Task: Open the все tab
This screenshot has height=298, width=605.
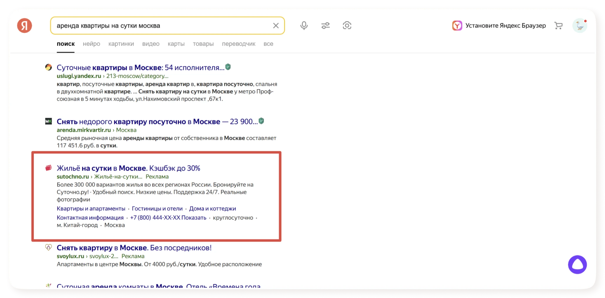Action: [268, 44]
